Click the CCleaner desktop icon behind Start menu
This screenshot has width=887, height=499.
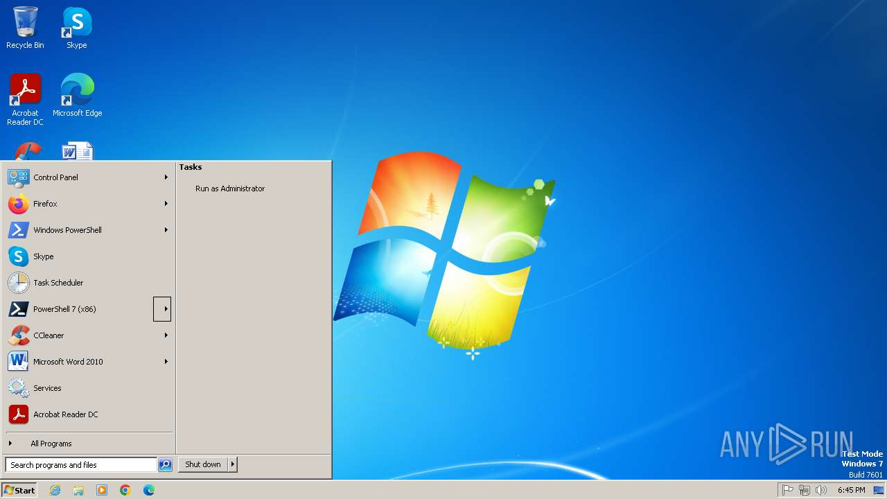[28, 150]
